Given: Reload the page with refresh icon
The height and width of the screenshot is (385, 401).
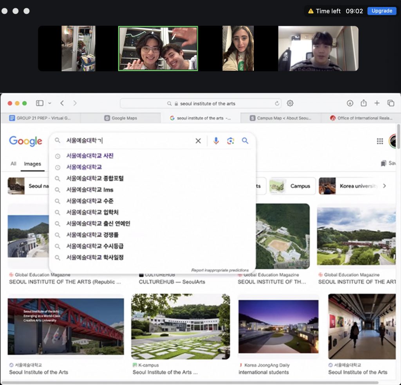Looking at the screenshot, I should tap(277, 103).
